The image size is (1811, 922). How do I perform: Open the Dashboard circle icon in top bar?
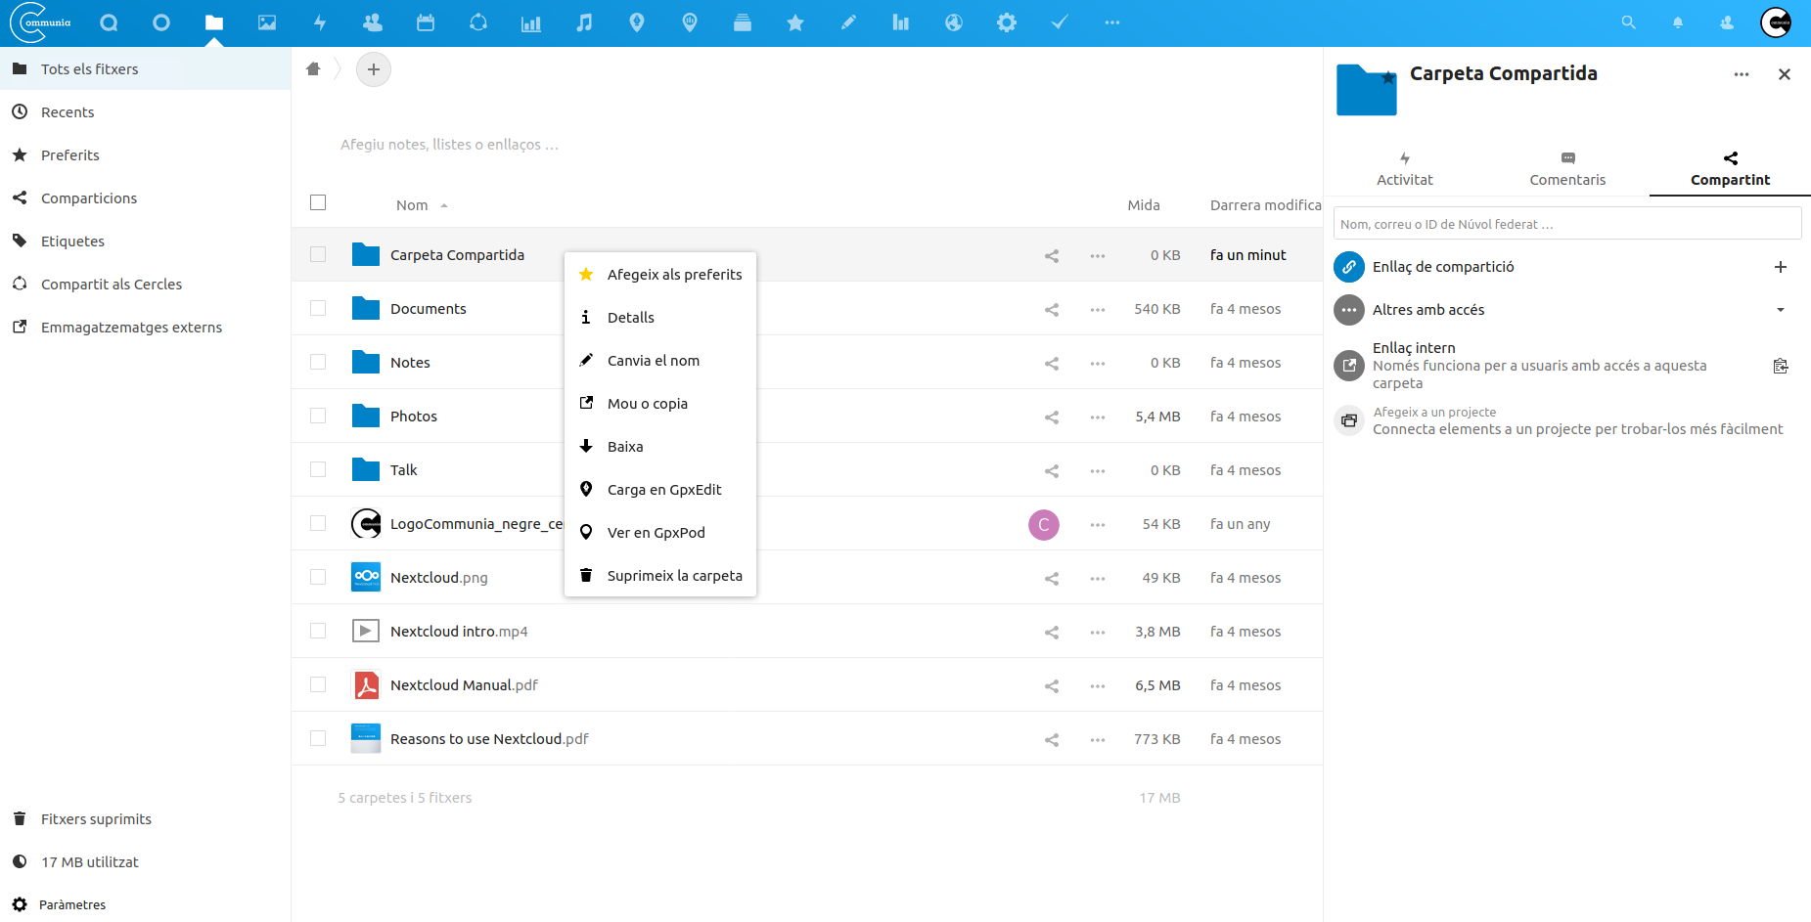pos(161,22)
